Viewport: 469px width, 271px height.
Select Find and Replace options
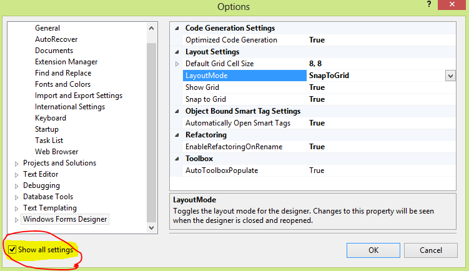(x=63, y=73)
